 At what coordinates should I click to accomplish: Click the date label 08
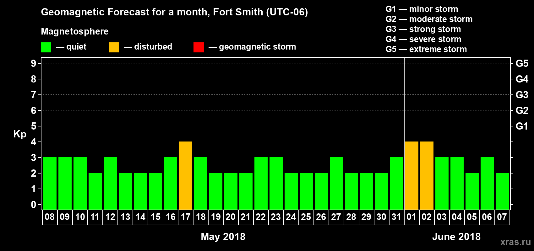coord(50,217)
